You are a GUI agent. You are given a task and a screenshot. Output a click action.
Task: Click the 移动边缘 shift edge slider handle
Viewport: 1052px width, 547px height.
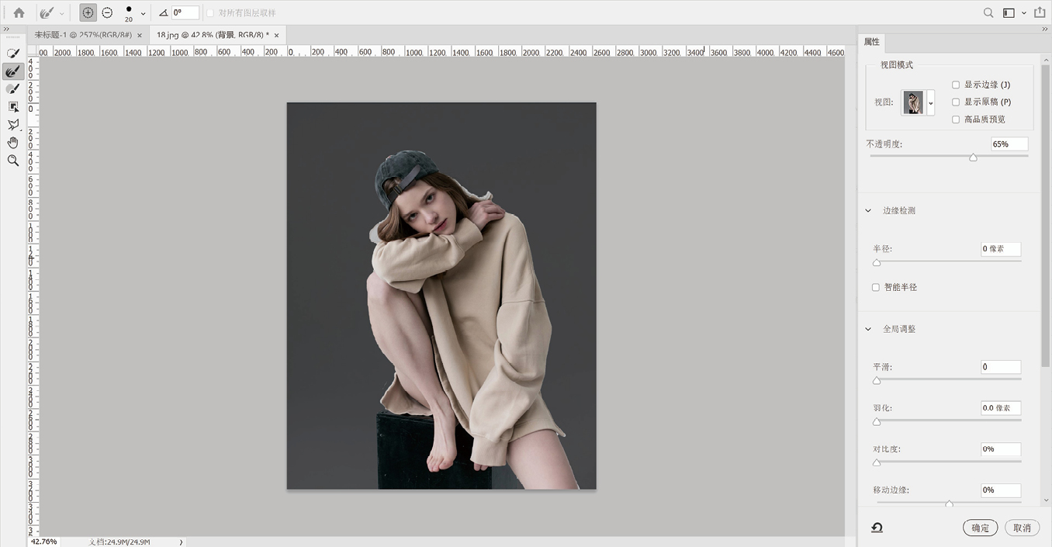(949, 504)
